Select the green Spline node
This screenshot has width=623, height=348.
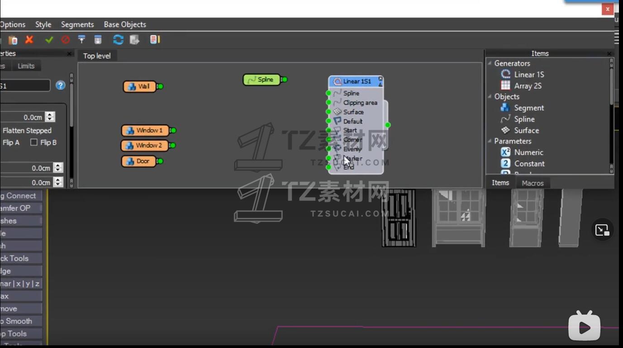coord(262,80)
